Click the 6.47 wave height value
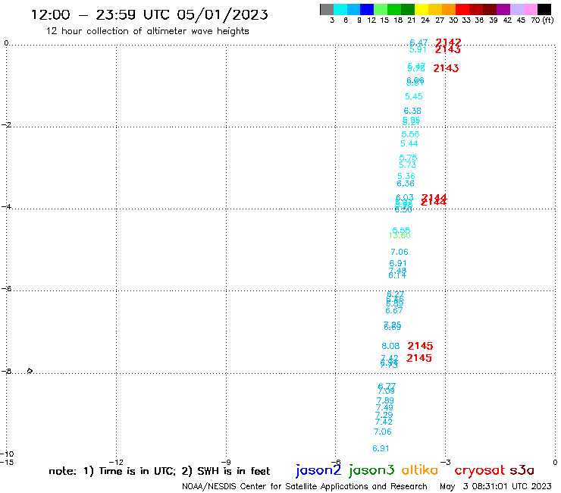 (x=418, y=43)
